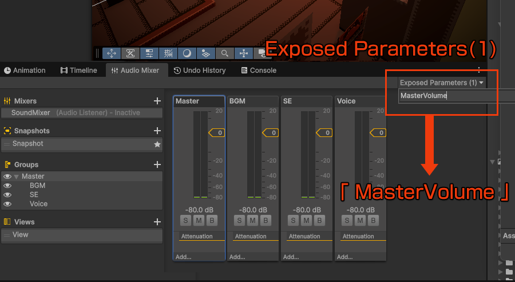Screen dimensions: 515x282
Task: Open the Exposed Parameters dropdown
Action: 441,83
